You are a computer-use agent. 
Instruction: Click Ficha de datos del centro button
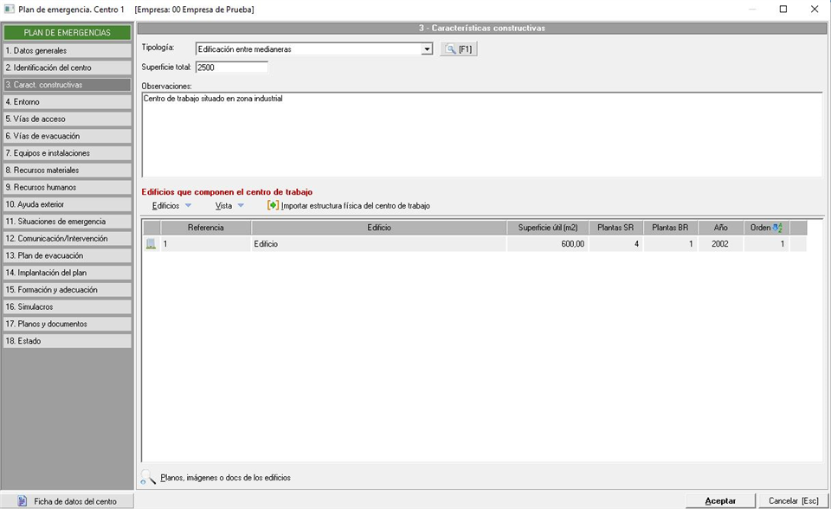[68, 501]
